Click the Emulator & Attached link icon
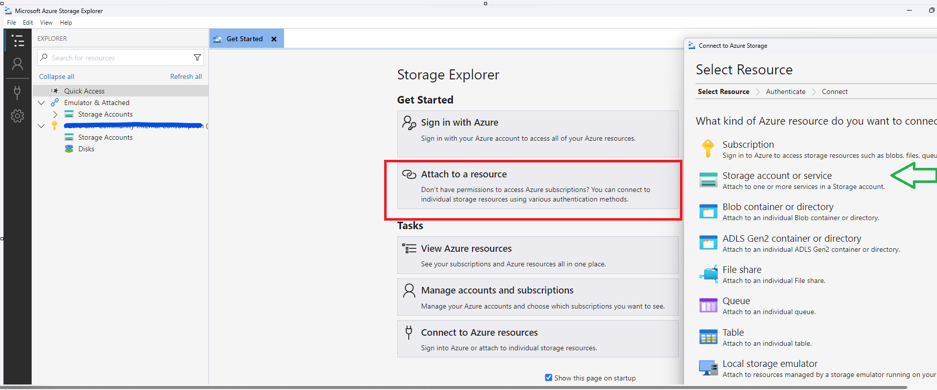937x390 pixels. (x=55, y=103)
